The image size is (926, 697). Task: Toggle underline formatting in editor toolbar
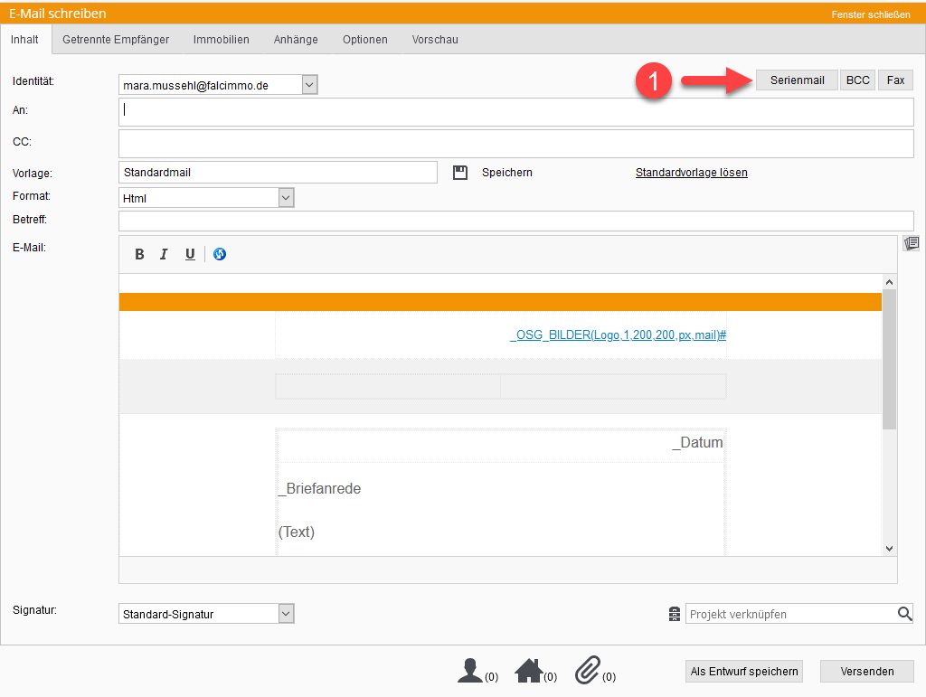pyautogui.click(x=190, y=254)
